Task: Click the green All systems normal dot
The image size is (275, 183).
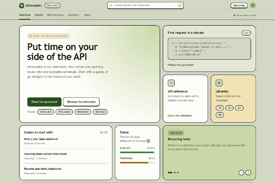Action: click(x=234, y=15)
